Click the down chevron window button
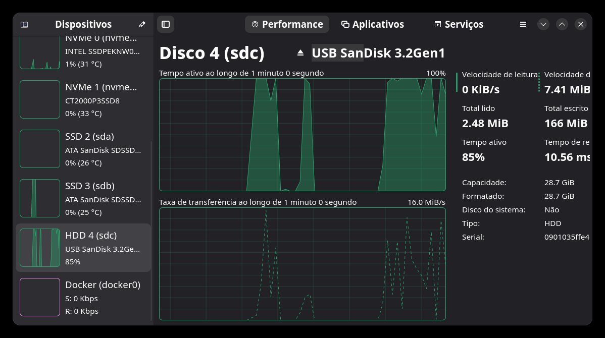This screenshot has width=605, height=338. pyautogui.click(x=543, y=24)
